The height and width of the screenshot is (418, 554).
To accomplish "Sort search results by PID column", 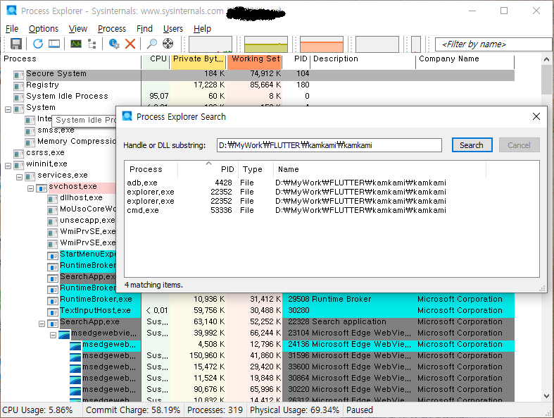I will pyautogui.click(x=208, y=170).
